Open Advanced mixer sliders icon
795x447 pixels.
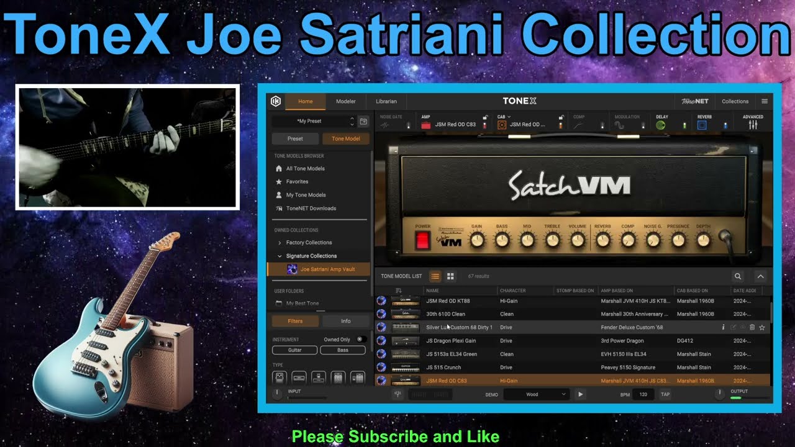(x=753, y=124)
